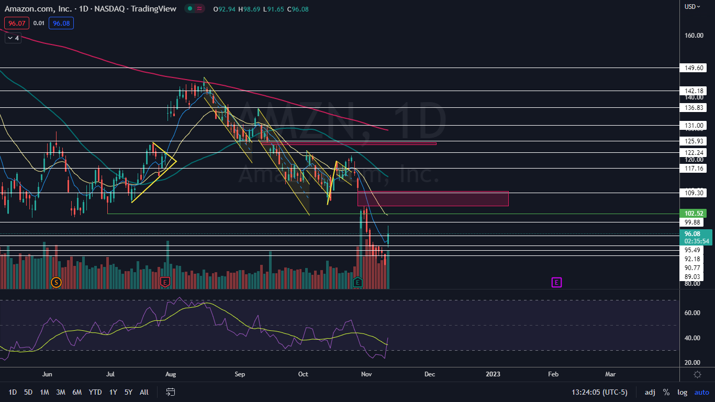Select the 6M date range
The width and height of the screenshot is (715, 402).
(x=77, y=392)
